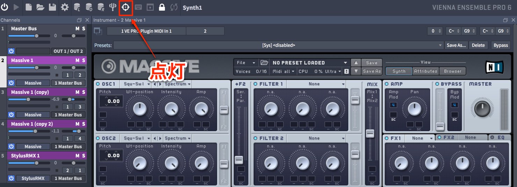Viewport: 517px width, 187px height.
Task: Click the Massive preset warning exclamation icon
Action: 347,71
